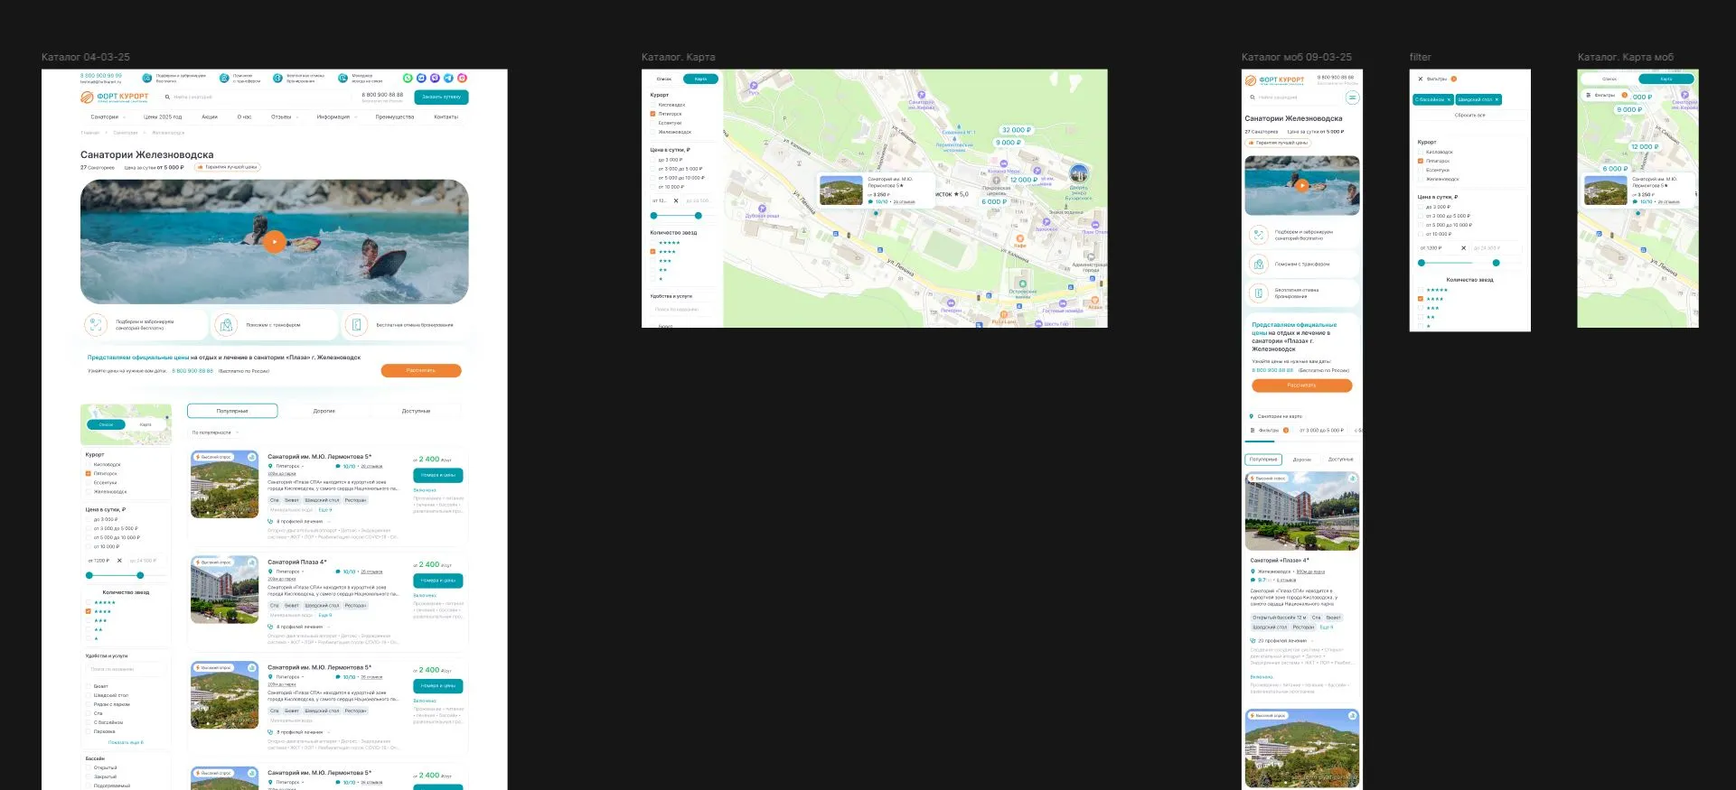Click '32 000 ₽' price marker on map
This screenshot has height=790, width=1736.
coord(1017,130)
